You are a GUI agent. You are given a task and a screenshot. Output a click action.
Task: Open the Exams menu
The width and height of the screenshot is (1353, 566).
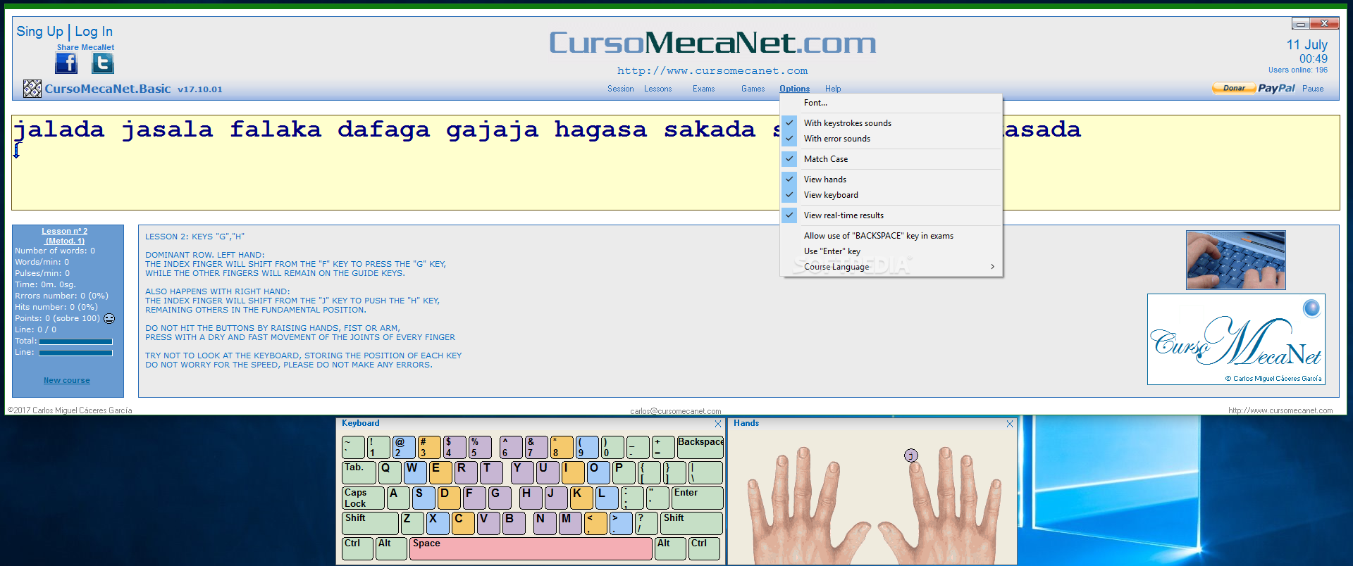(x=703, y=89)
